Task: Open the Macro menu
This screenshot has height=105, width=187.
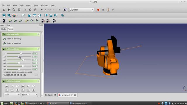Action: (x=29, y=5)
